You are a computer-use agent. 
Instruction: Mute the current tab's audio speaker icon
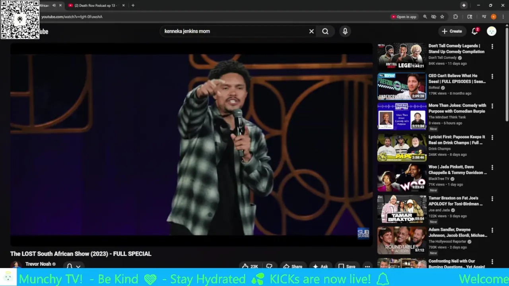click(x=54, y=6)
